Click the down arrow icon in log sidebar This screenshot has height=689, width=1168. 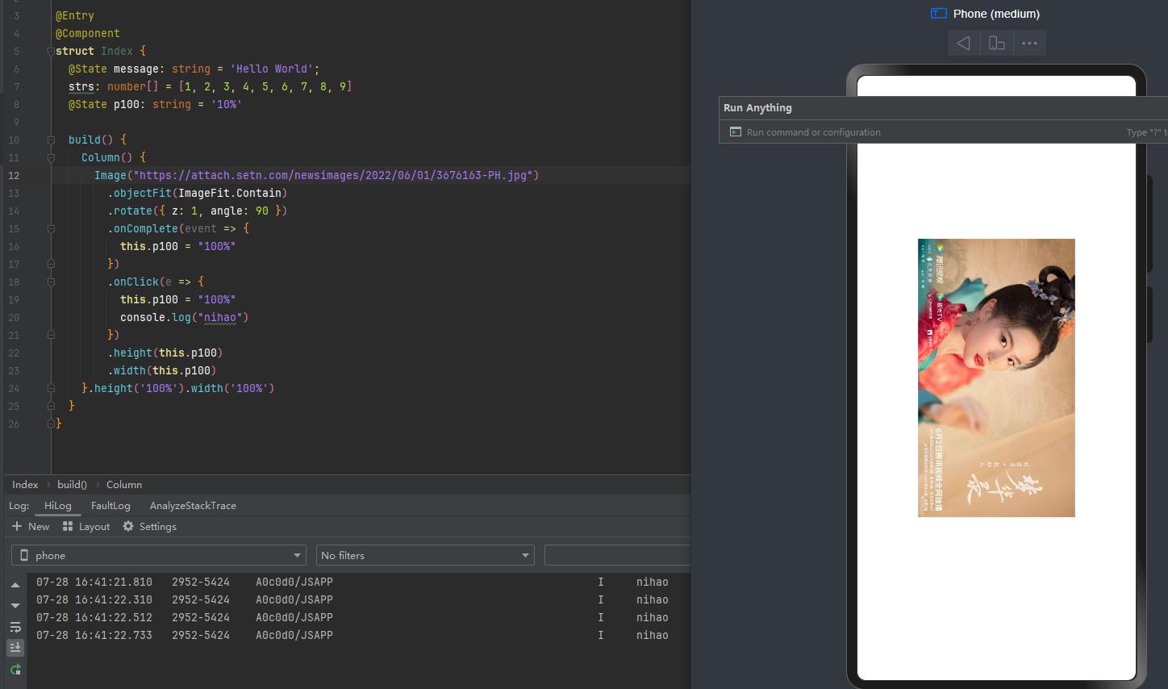click(15, 605)
